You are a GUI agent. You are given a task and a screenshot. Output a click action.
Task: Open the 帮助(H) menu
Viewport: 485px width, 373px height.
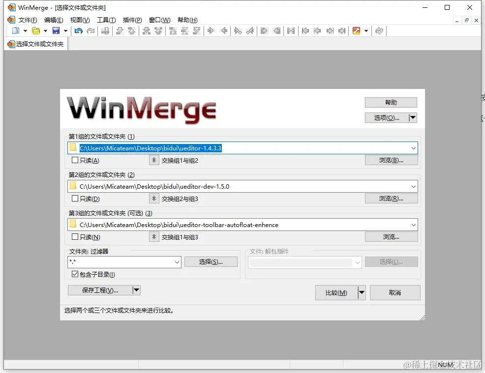[187, 20]
